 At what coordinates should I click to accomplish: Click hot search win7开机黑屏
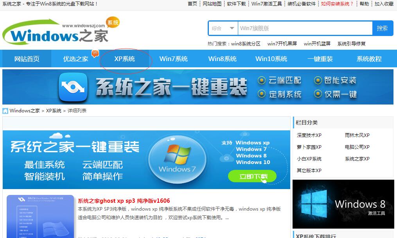282,43
